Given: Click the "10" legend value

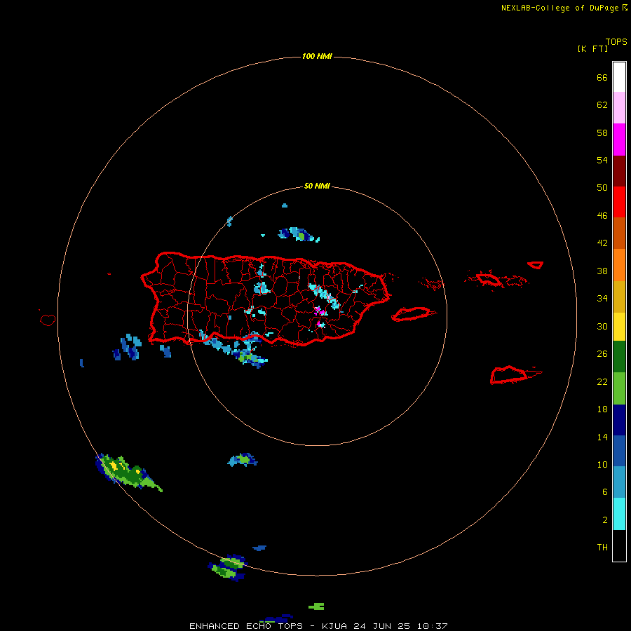Looking at the screenshot, I should (x=602, y=465).
